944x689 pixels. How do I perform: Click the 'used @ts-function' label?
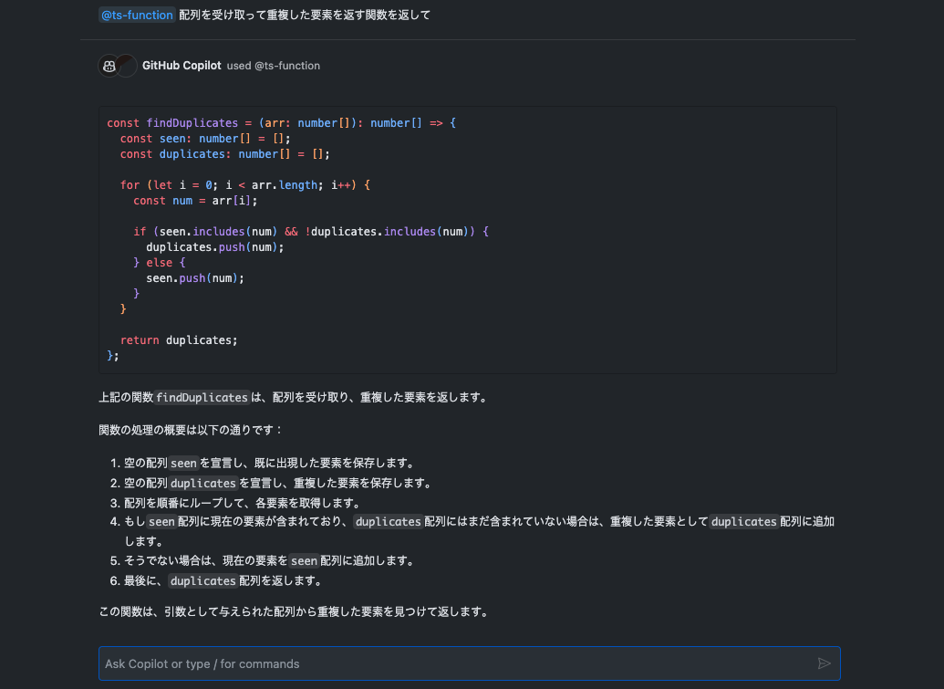point(274,66)
